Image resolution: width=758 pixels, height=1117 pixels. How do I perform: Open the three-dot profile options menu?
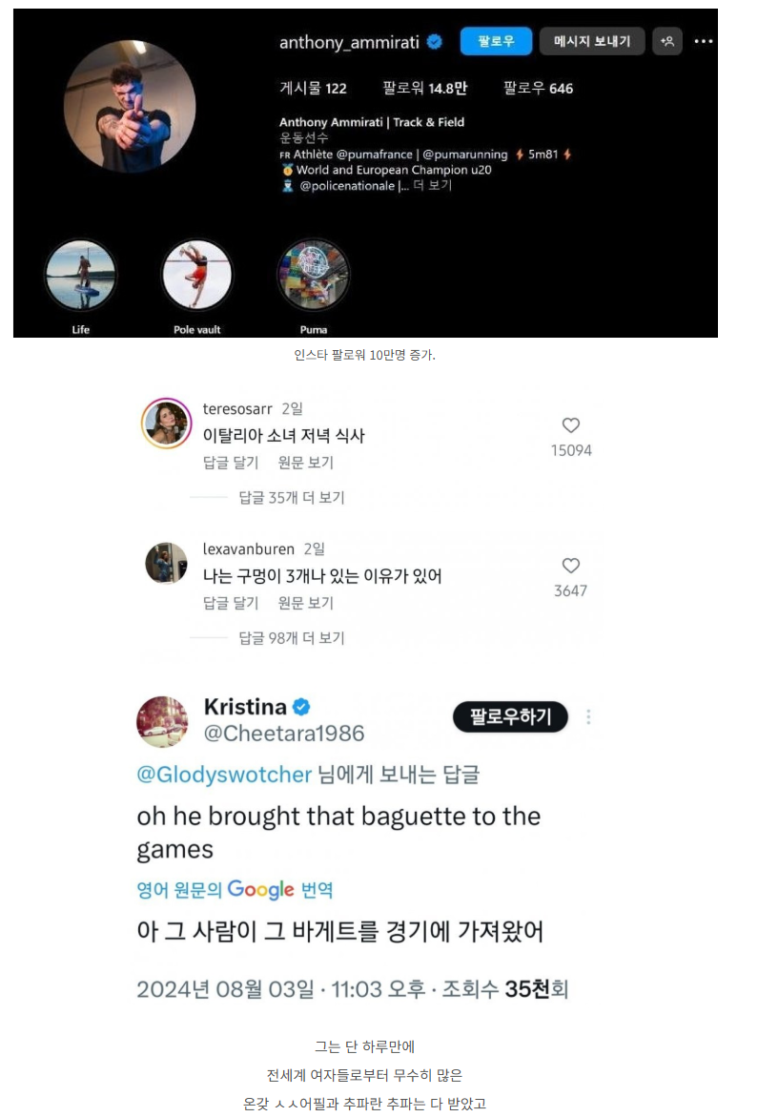(704, 41)
